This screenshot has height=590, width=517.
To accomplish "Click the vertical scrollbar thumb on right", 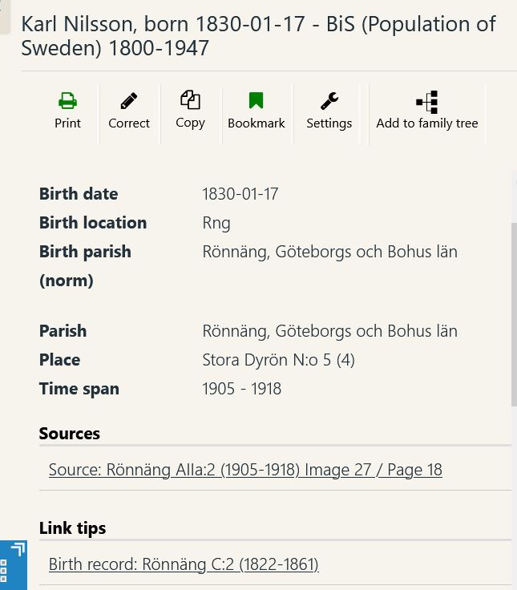I will point(514,314).
